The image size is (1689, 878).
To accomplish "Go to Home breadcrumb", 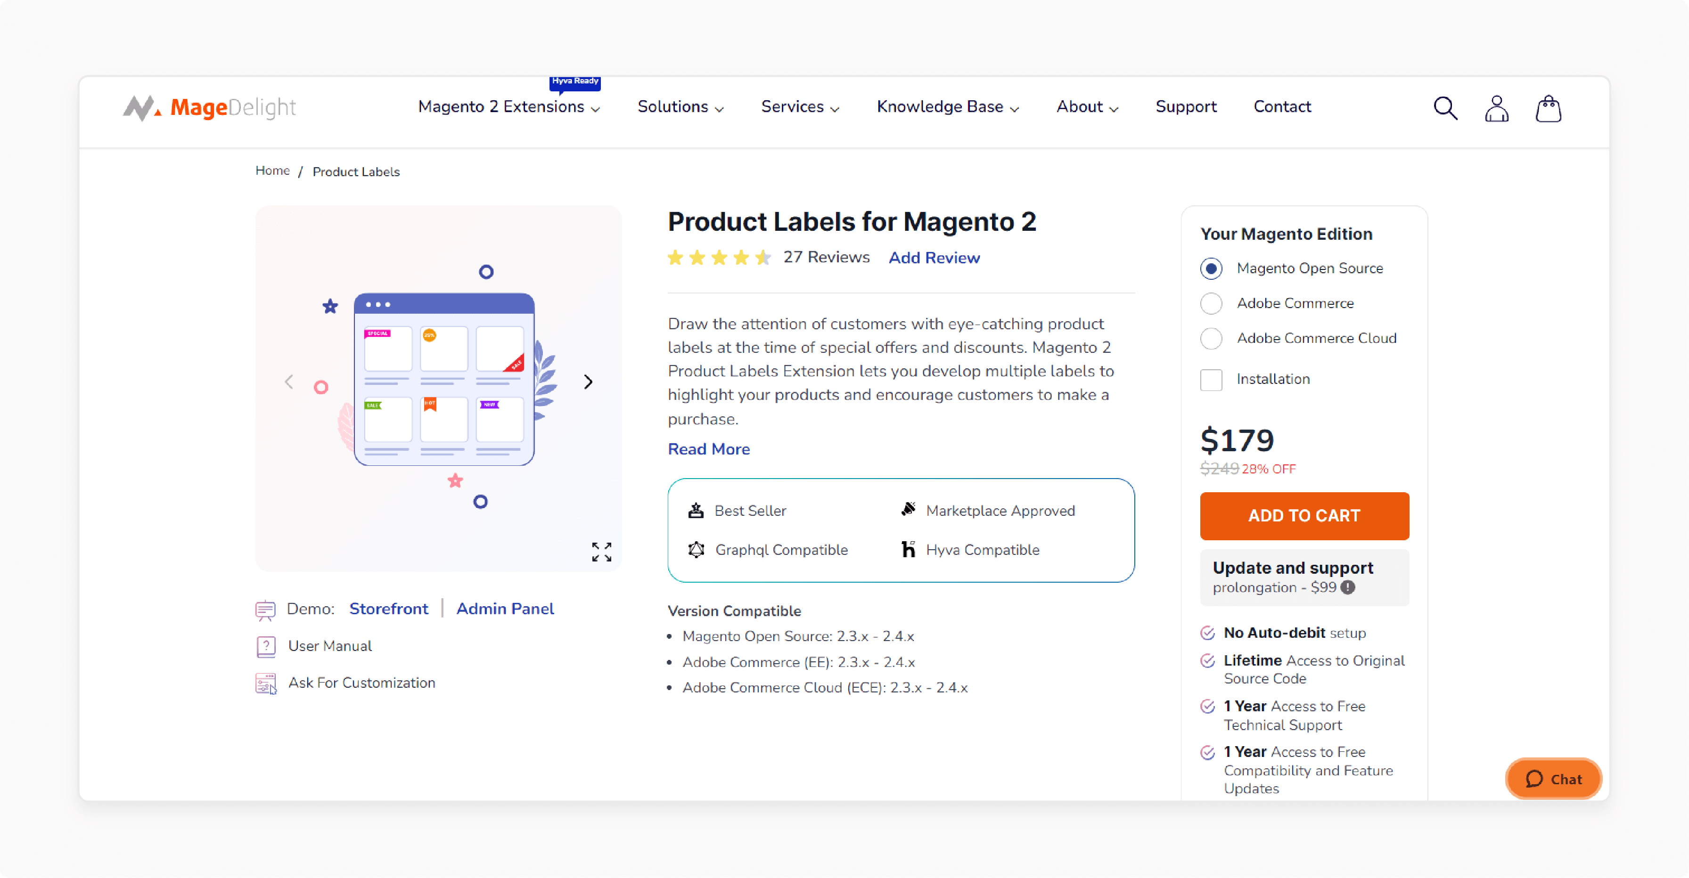I will (273, 171).
